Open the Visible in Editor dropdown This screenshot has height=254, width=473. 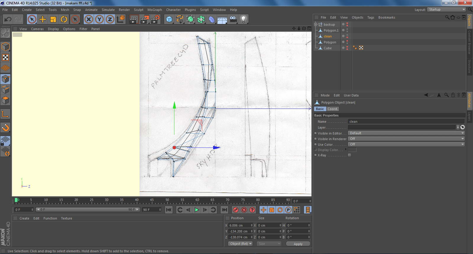[406, 133]
